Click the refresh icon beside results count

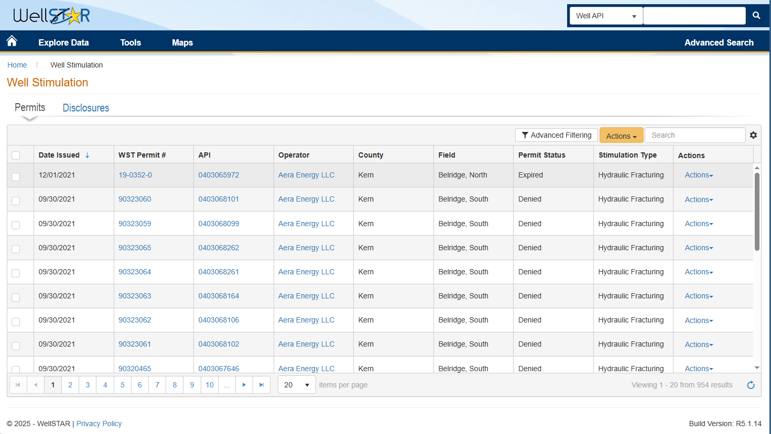(751, 385)
